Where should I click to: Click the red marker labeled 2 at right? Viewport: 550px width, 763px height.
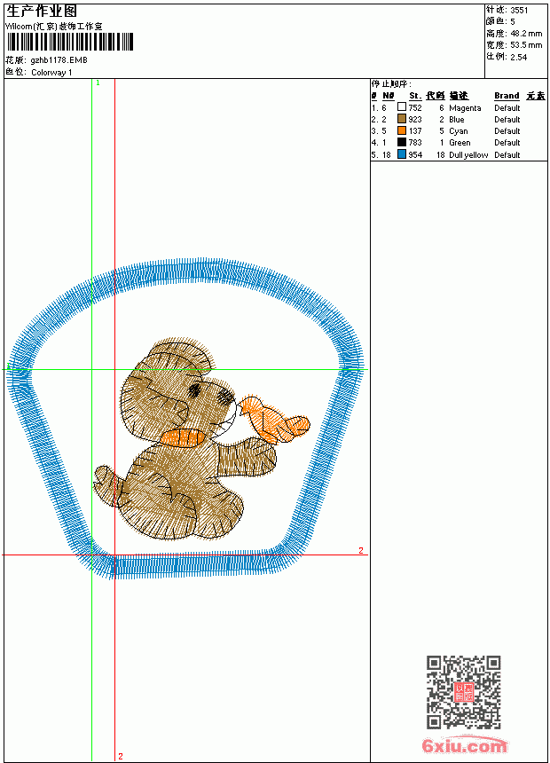361,550
